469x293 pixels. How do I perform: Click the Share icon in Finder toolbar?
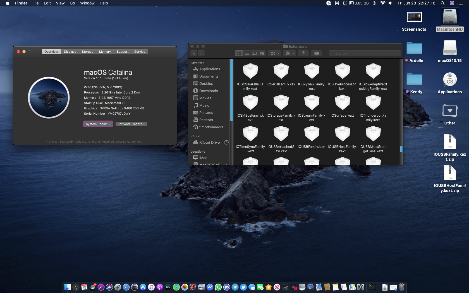tap(303, 53)
